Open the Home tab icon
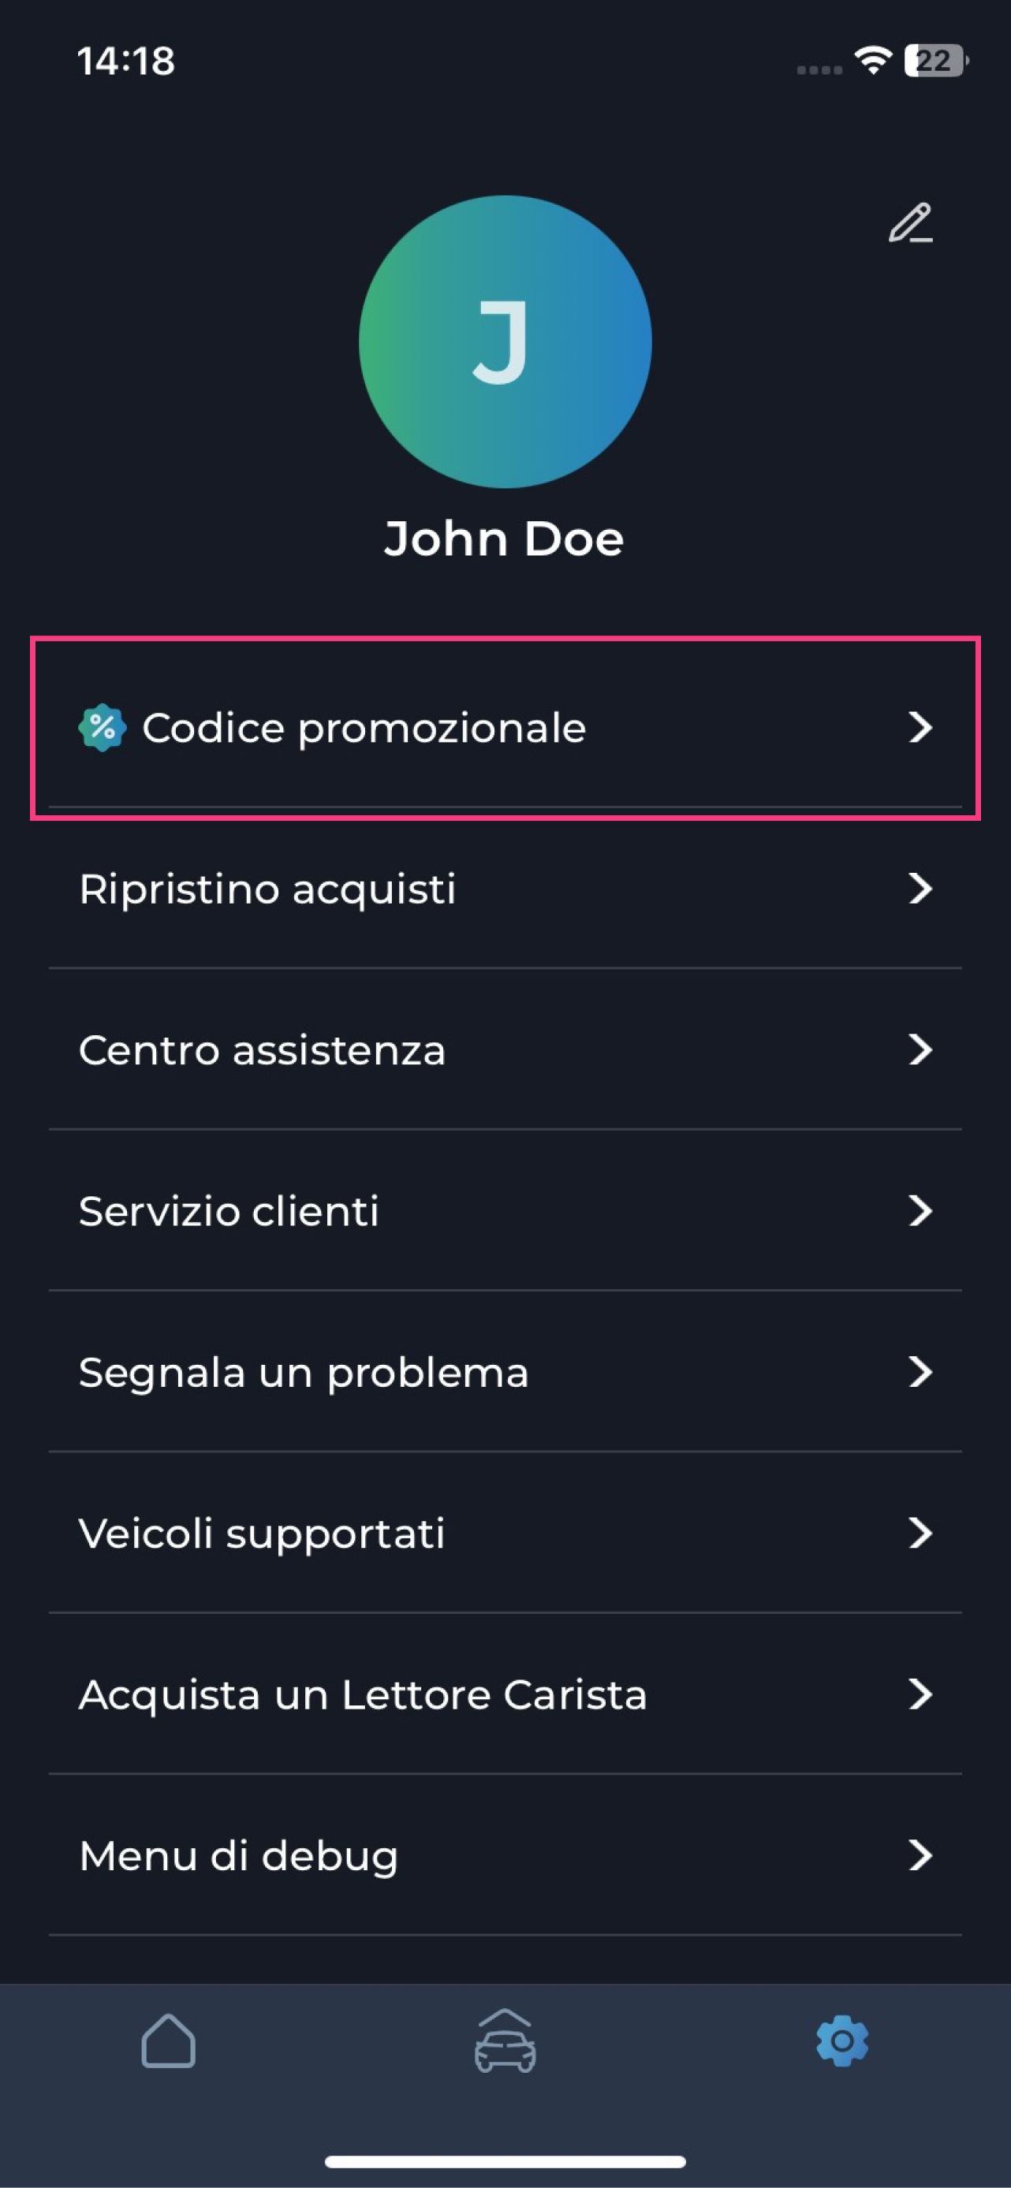This screenshot has width=1011, height=2188. coord(168,2041)
